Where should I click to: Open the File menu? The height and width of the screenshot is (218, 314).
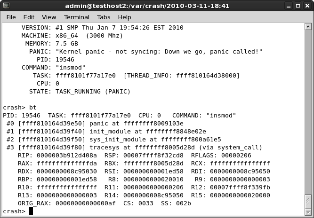point(11,17)
